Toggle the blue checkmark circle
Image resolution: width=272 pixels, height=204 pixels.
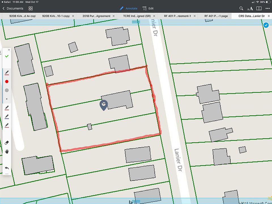point(266,25)
